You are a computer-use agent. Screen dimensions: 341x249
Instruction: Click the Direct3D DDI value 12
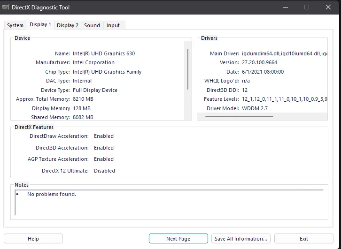(245, 90)
